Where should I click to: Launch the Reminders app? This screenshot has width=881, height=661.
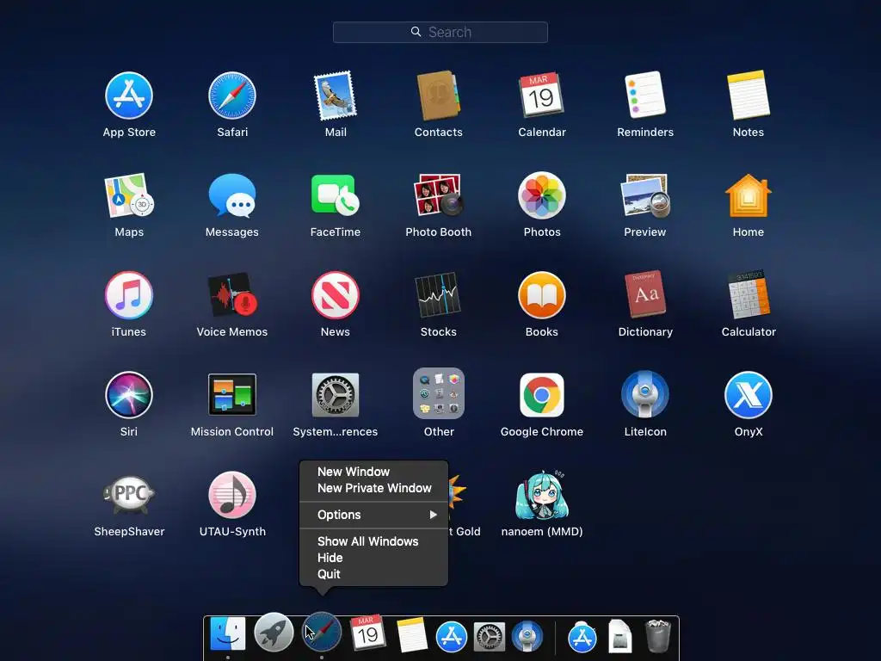click(x=645, y=95)
